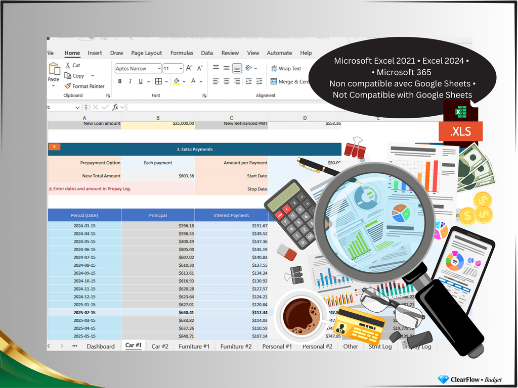Toggle Bold formatting

point(119,81)
